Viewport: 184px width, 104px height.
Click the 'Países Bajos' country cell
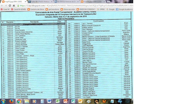pyautogui.click(x=60, y=44)
